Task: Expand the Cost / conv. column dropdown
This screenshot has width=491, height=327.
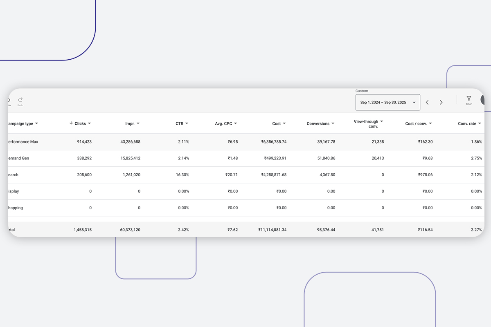Action: 430,124
